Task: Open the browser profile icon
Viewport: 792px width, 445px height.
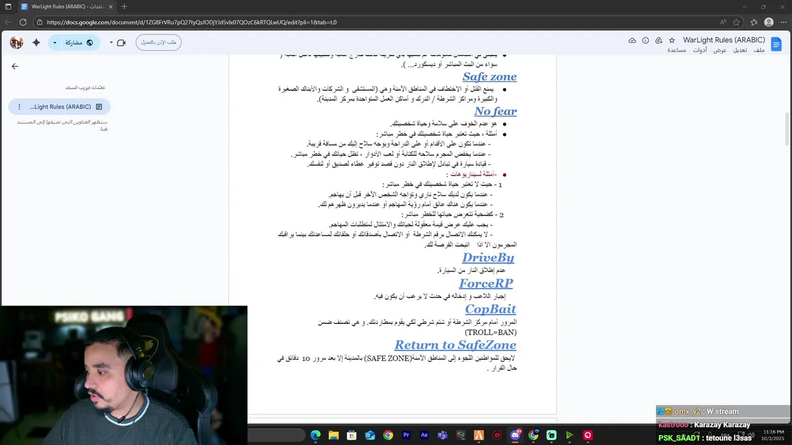Action: [x=768, y=22]
